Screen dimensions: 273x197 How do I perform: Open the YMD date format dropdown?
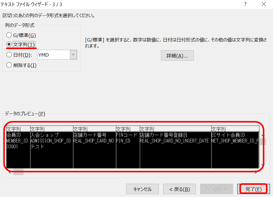click(73, 55)
